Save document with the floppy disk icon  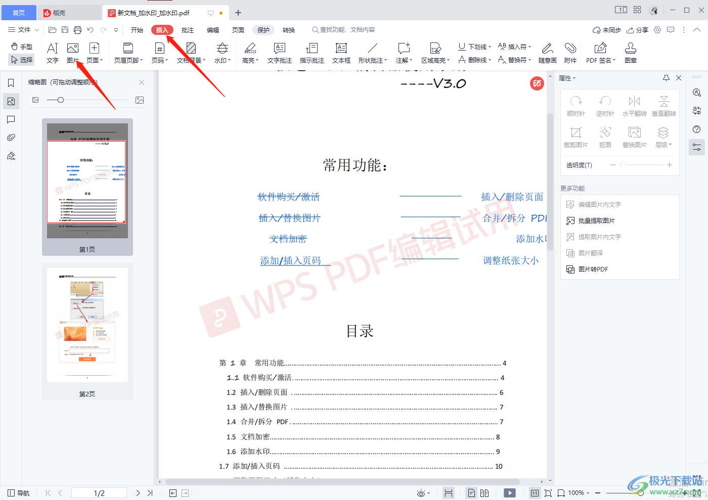[65, 30]
